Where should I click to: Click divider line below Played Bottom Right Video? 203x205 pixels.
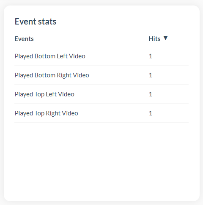click(x=101, y=85)
